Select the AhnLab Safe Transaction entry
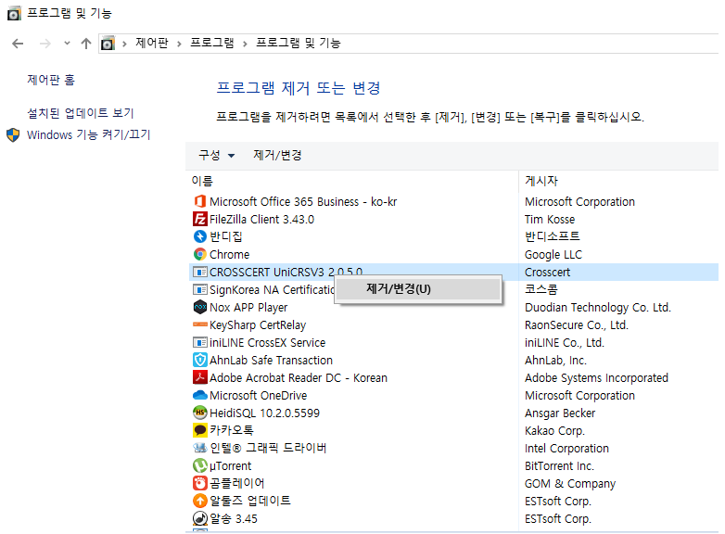This screenshot has width=725, height=534. pos(271,360)
